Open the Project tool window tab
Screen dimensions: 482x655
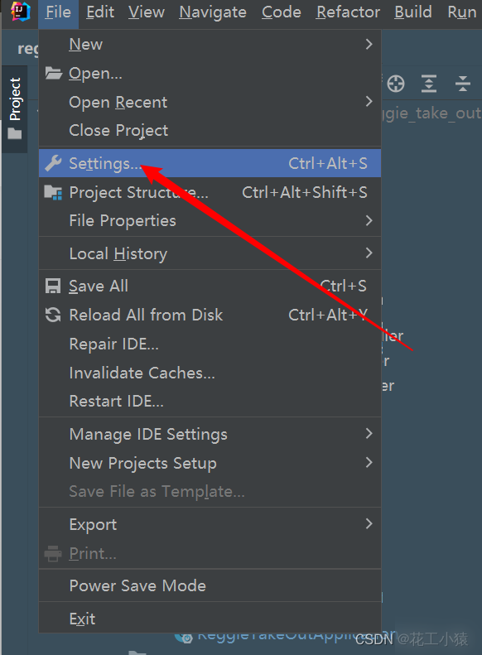[15, 108]
